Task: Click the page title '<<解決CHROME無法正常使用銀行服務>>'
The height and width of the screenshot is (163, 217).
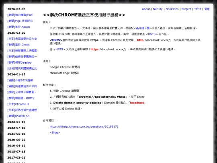Action: pyautogui.click(x=84, y=15)
